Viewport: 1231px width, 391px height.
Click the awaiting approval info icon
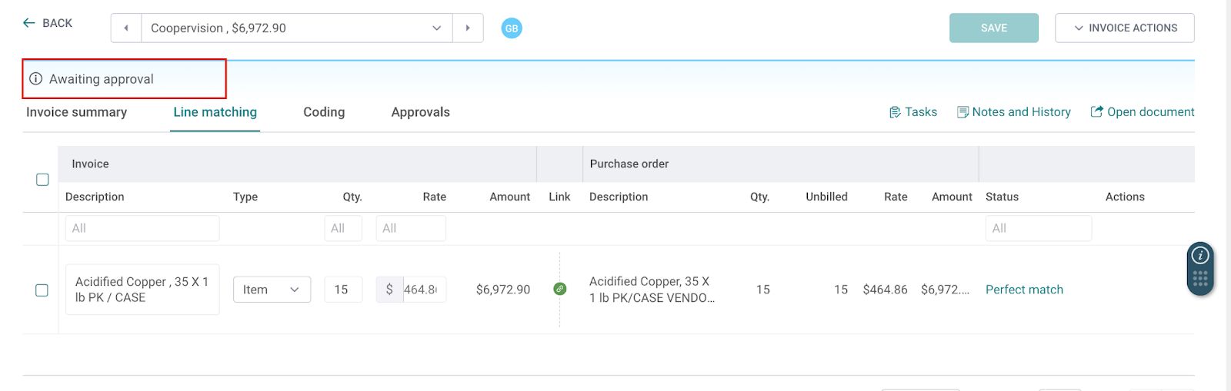point(35,79)
